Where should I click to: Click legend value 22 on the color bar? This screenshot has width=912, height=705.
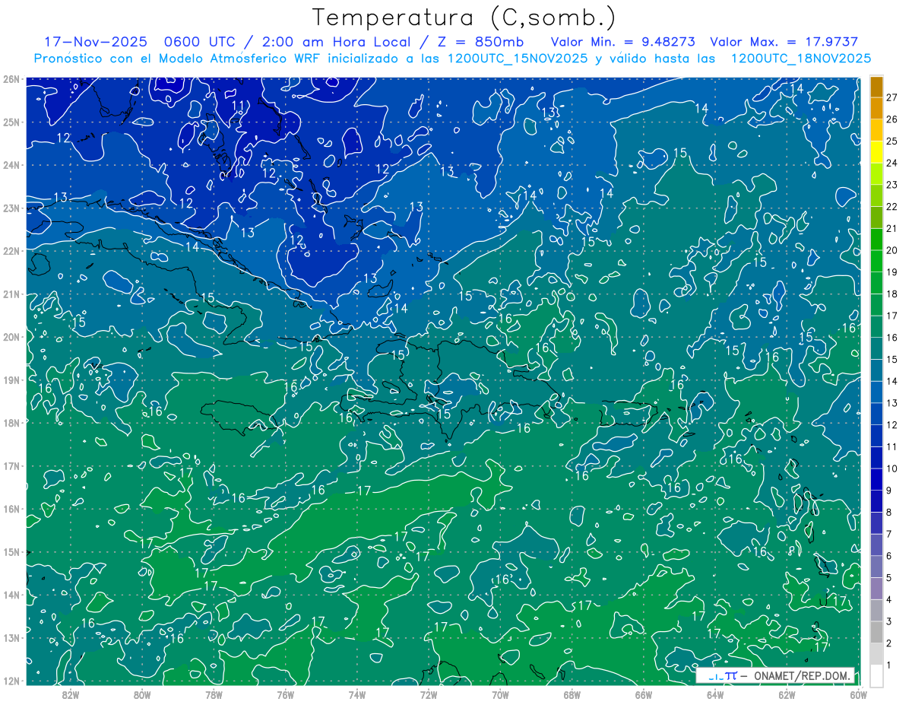coord(892,207)
